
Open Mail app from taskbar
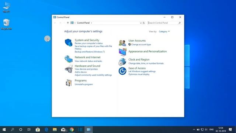(x=63, y=130)
